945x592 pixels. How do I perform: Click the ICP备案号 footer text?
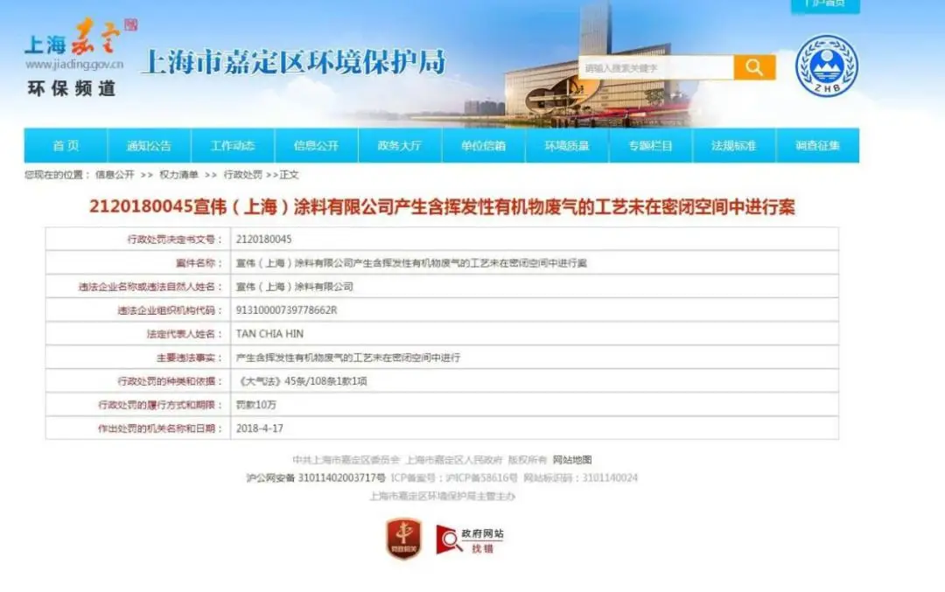click(x=454, y=477)
